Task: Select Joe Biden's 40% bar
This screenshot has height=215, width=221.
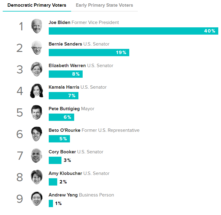Action: coord(134,31)
